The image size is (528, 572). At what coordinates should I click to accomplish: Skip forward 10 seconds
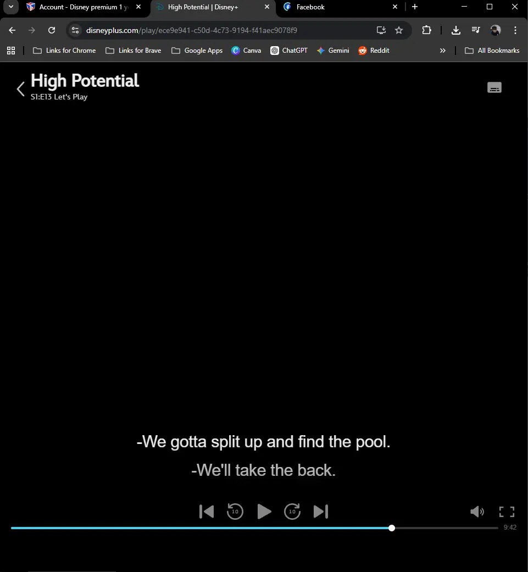click(x=292, y=512)
